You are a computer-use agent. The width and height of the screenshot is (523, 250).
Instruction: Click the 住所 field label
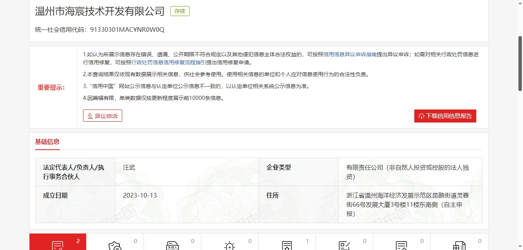273,195
